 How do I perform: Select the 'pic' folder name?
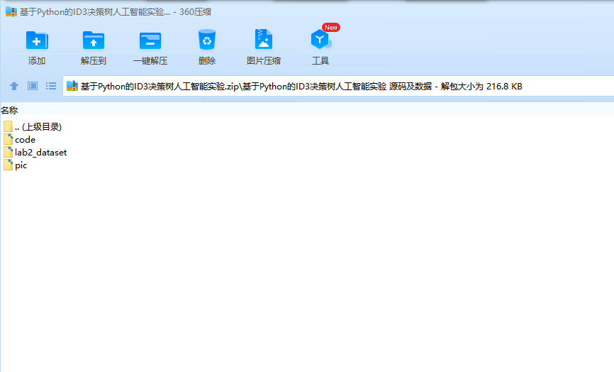pyautogui.click(x=21, y=165)
